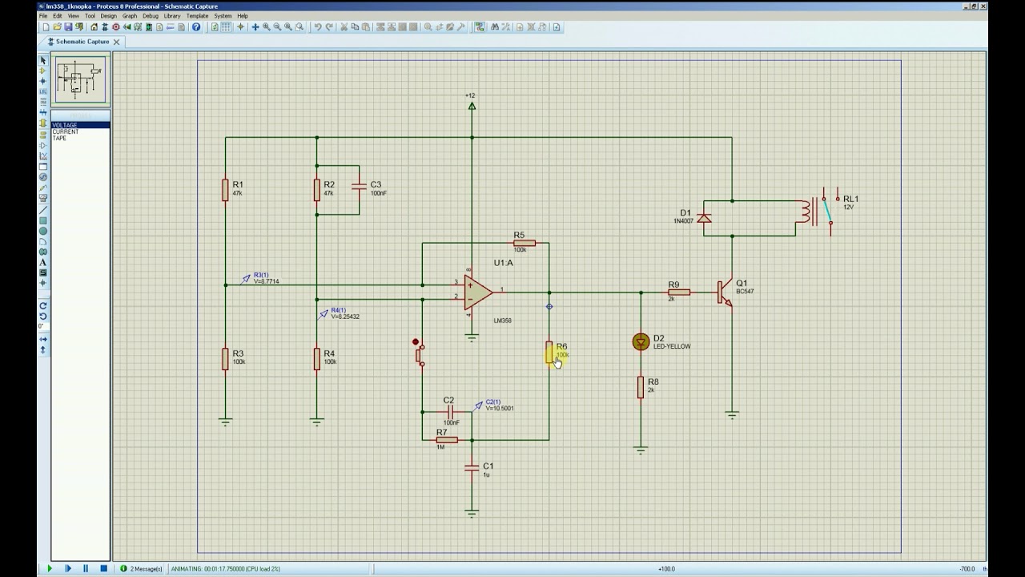Click Rotate Anti-Clockwise icon in sidebar

pos(43,317)
